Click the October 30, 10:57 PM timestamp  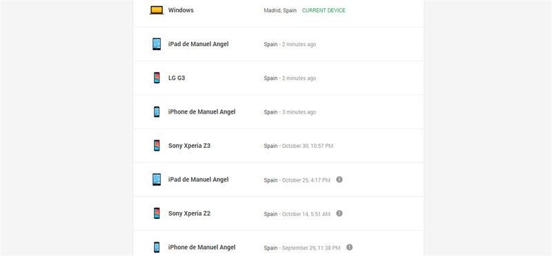tap(308, 146)
